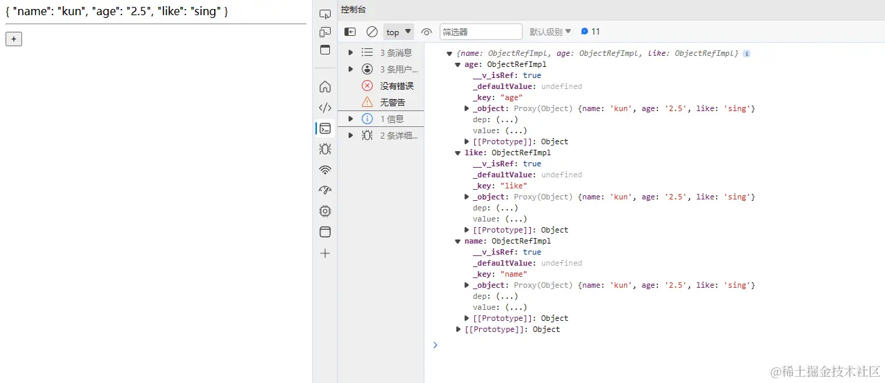The width and height of the screenshot is (885, 383).
Task: Evaluate dep: (...) getter under like
Action: [507, 208]
